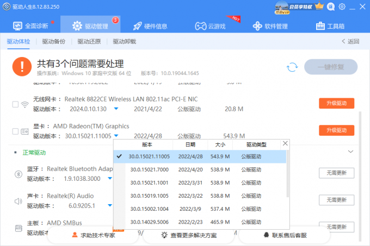Click the refresh scan icon
Viewport: 370px width, 246px height.
coord(292,67)
